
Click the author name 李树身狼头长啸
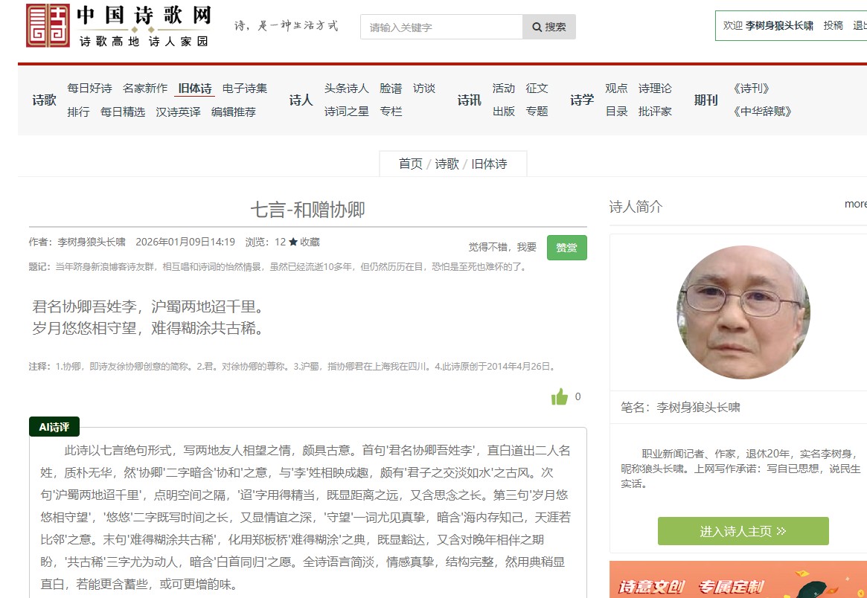(92, 242)
